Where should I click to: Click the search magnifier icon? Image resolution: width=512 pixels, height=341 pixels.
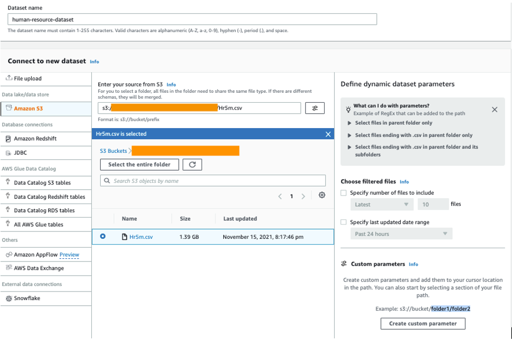point(107,181)
